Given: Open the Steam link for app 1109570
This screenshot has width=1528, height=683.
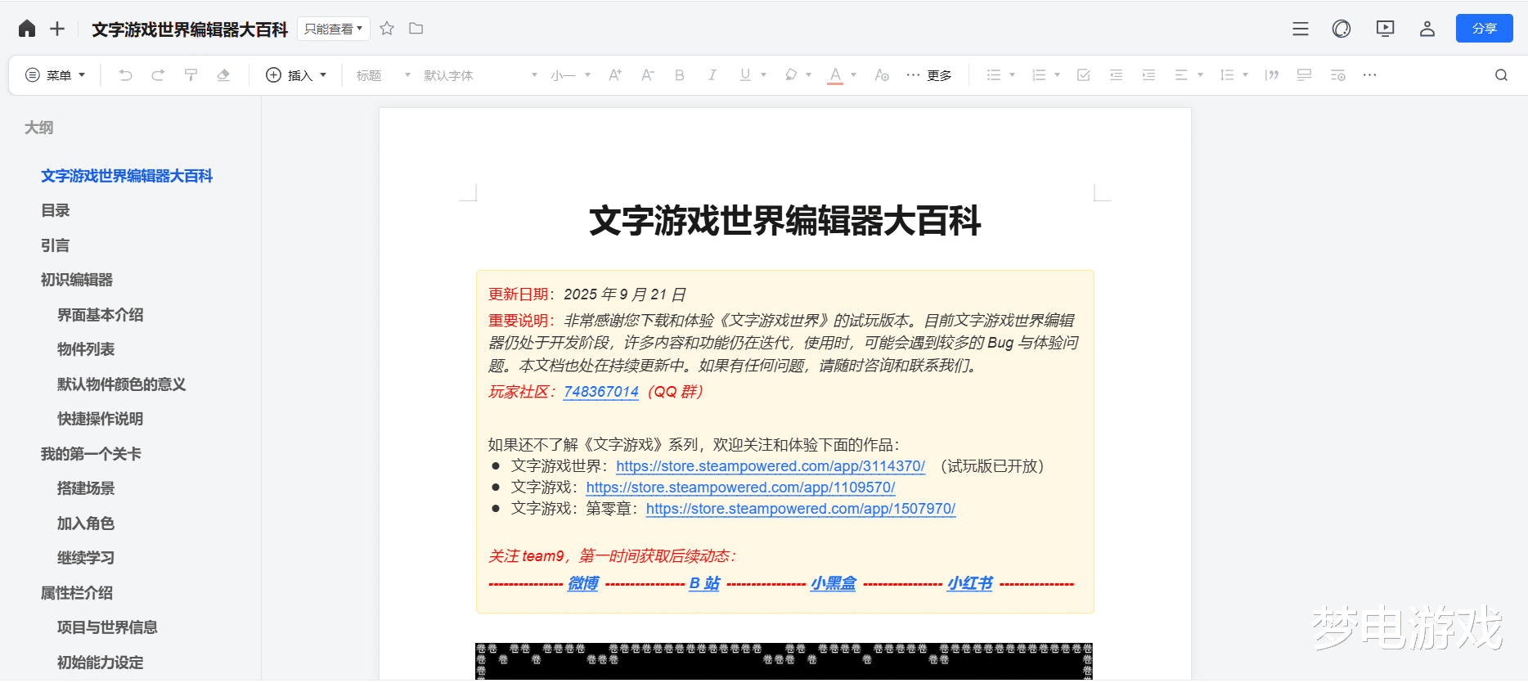Looking at the screenshot, I should [x=740, y=488].
